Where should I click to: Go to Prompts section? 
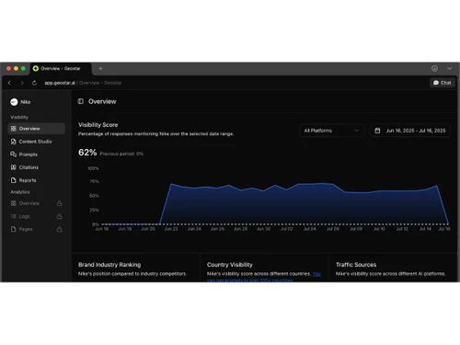pos(36,155)
